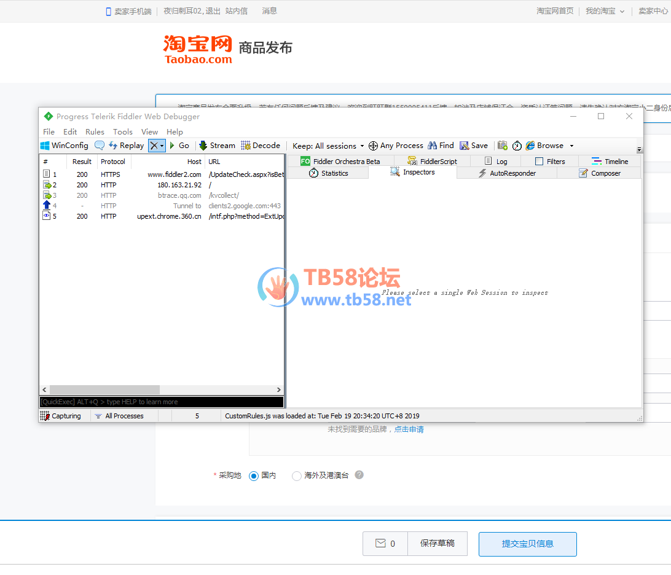Open the Timeline tab
The width and height of the screenshot is (671, 575).
coord(610,162)
